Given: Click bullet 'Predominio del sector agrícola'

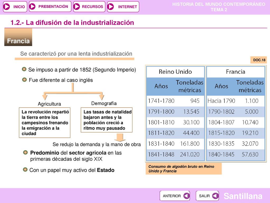Looking at the screenshot, I should point(76,156).
